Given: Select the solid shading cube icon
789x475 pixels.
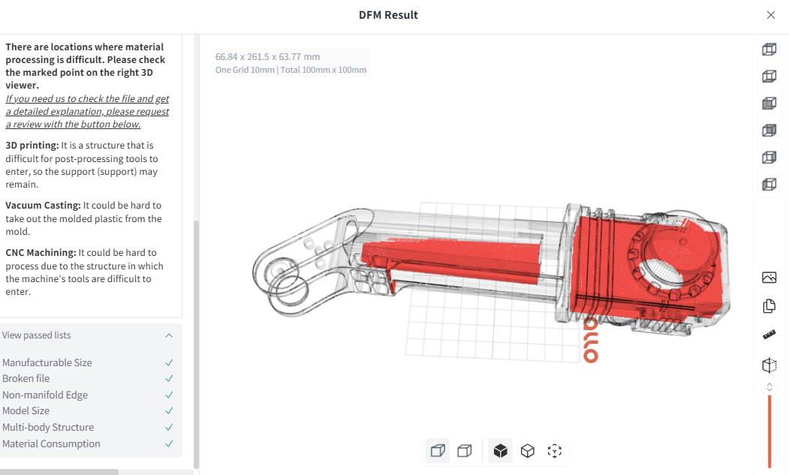Looking at the screenshot, I should pyautogui.click(x=500, y=450).
